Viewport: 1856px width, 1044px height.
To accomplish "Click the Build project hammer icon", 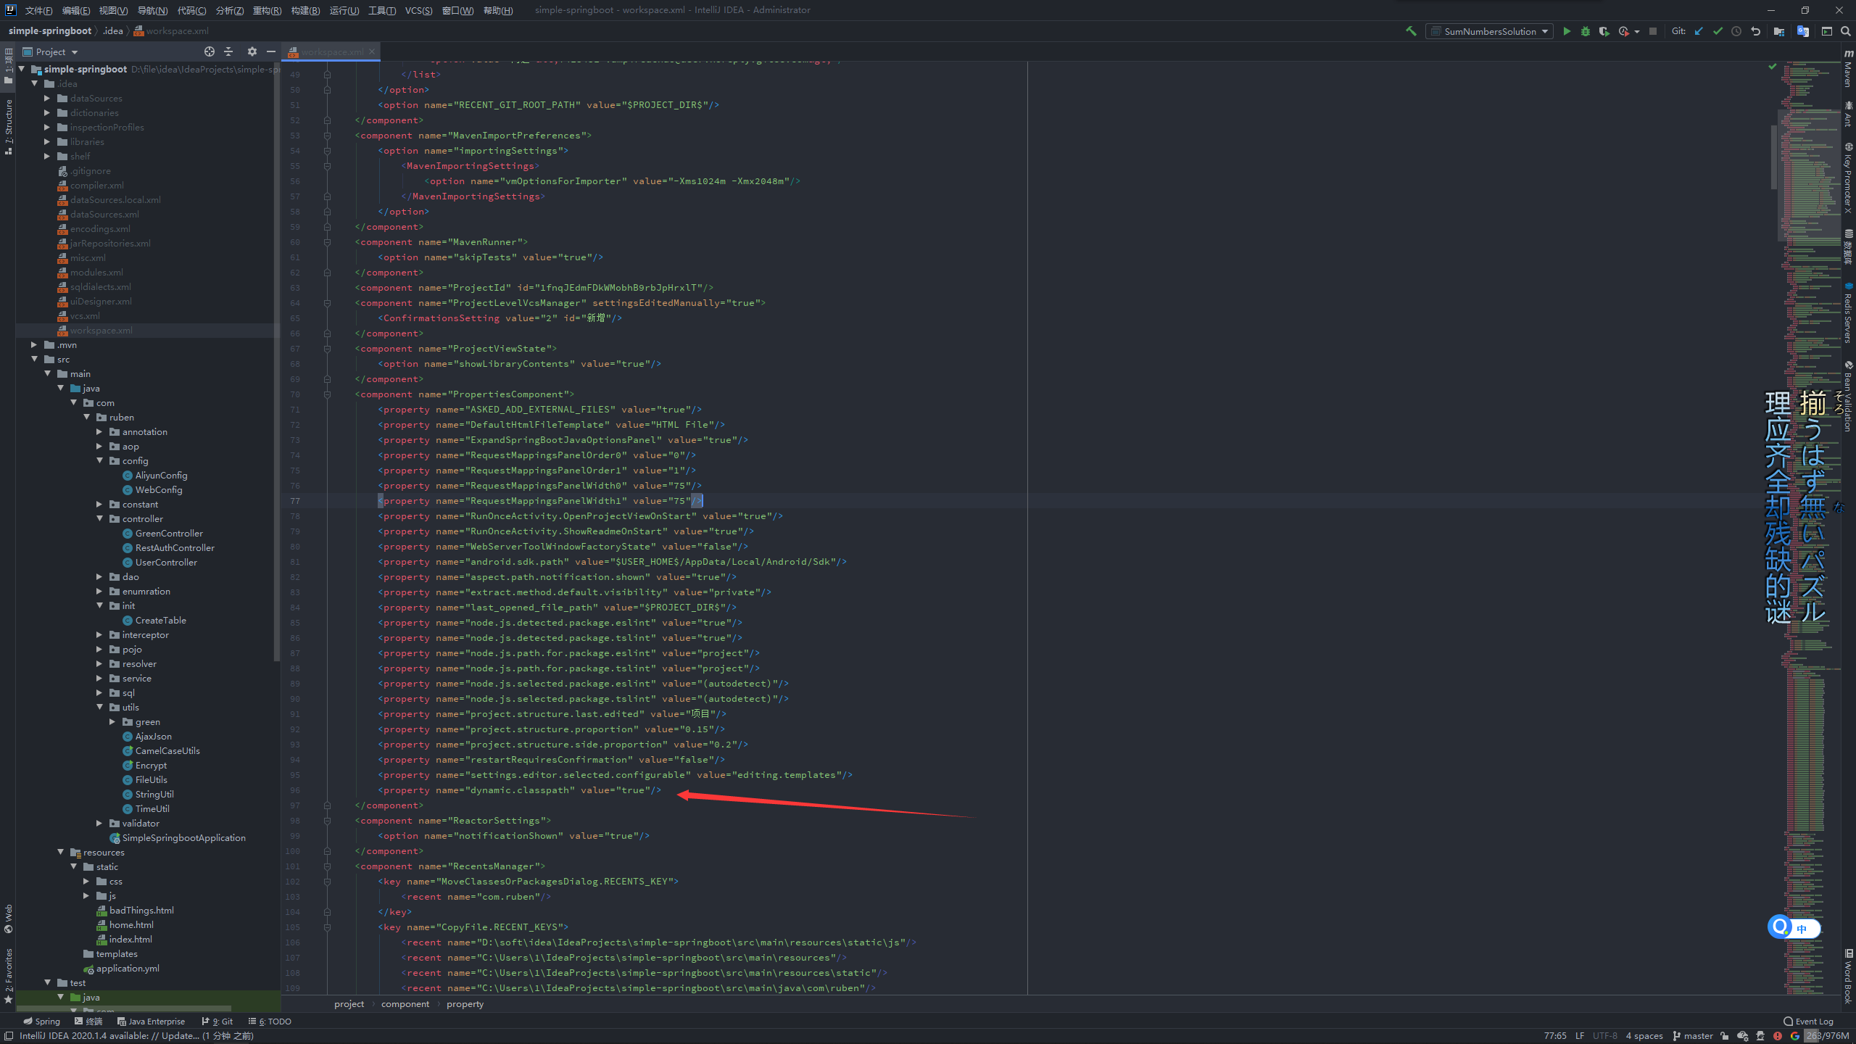I will (1411, 31).
